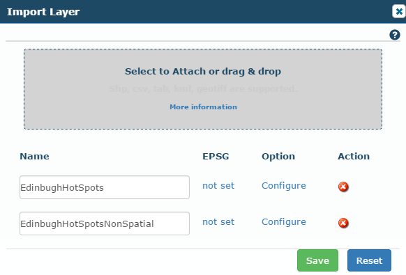The width and height of the screenshot is (406, 275).
Task: Click the More information link
Action: [203, 107]
